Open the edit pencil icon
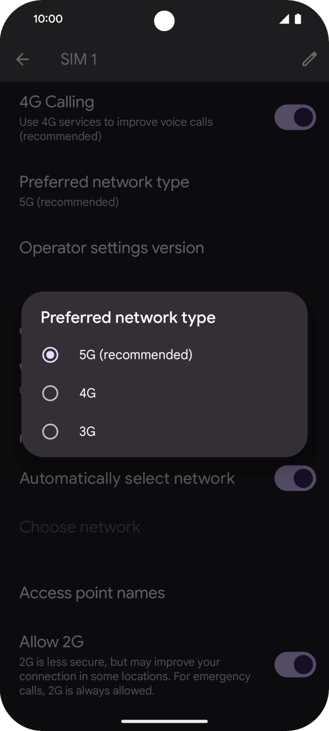The width and height of the screenshot is (329, 731). 308,59
